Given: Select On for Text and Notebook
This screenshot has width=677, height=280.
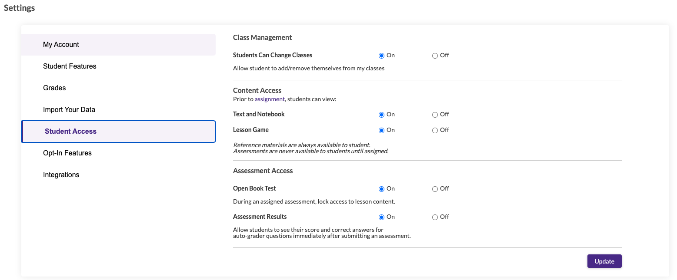Looking at the screenshot, I should [381, 114].
